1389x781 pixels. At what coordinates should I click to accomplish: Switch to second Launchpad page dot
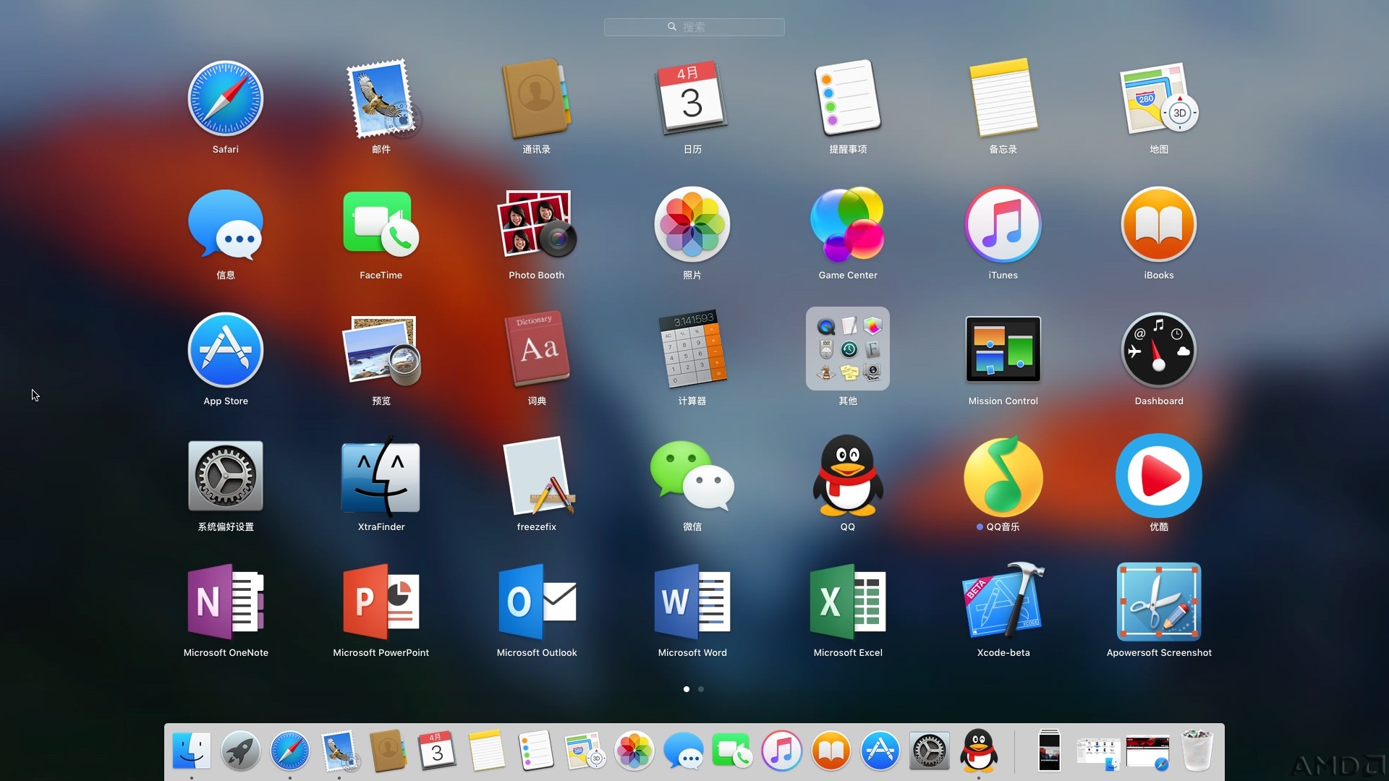701,689
